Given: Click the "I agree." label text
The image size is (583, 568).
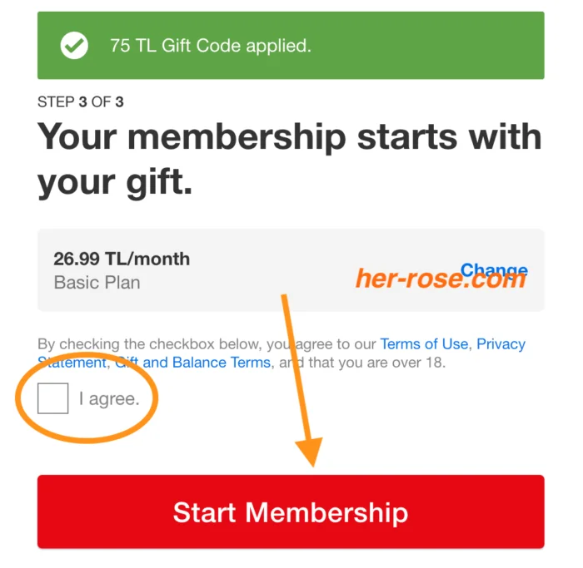Looking at the screenshot, I should [x=109, y=399].
